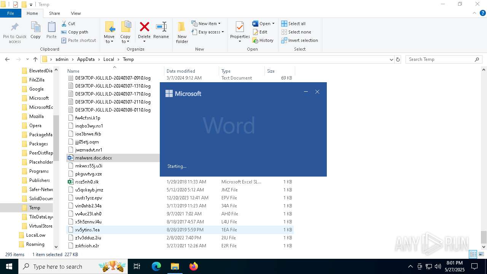The image size is (487, 274).
Task: Switch to Details view layout icon
Action: pyautogui.click(x=473, y=254)
